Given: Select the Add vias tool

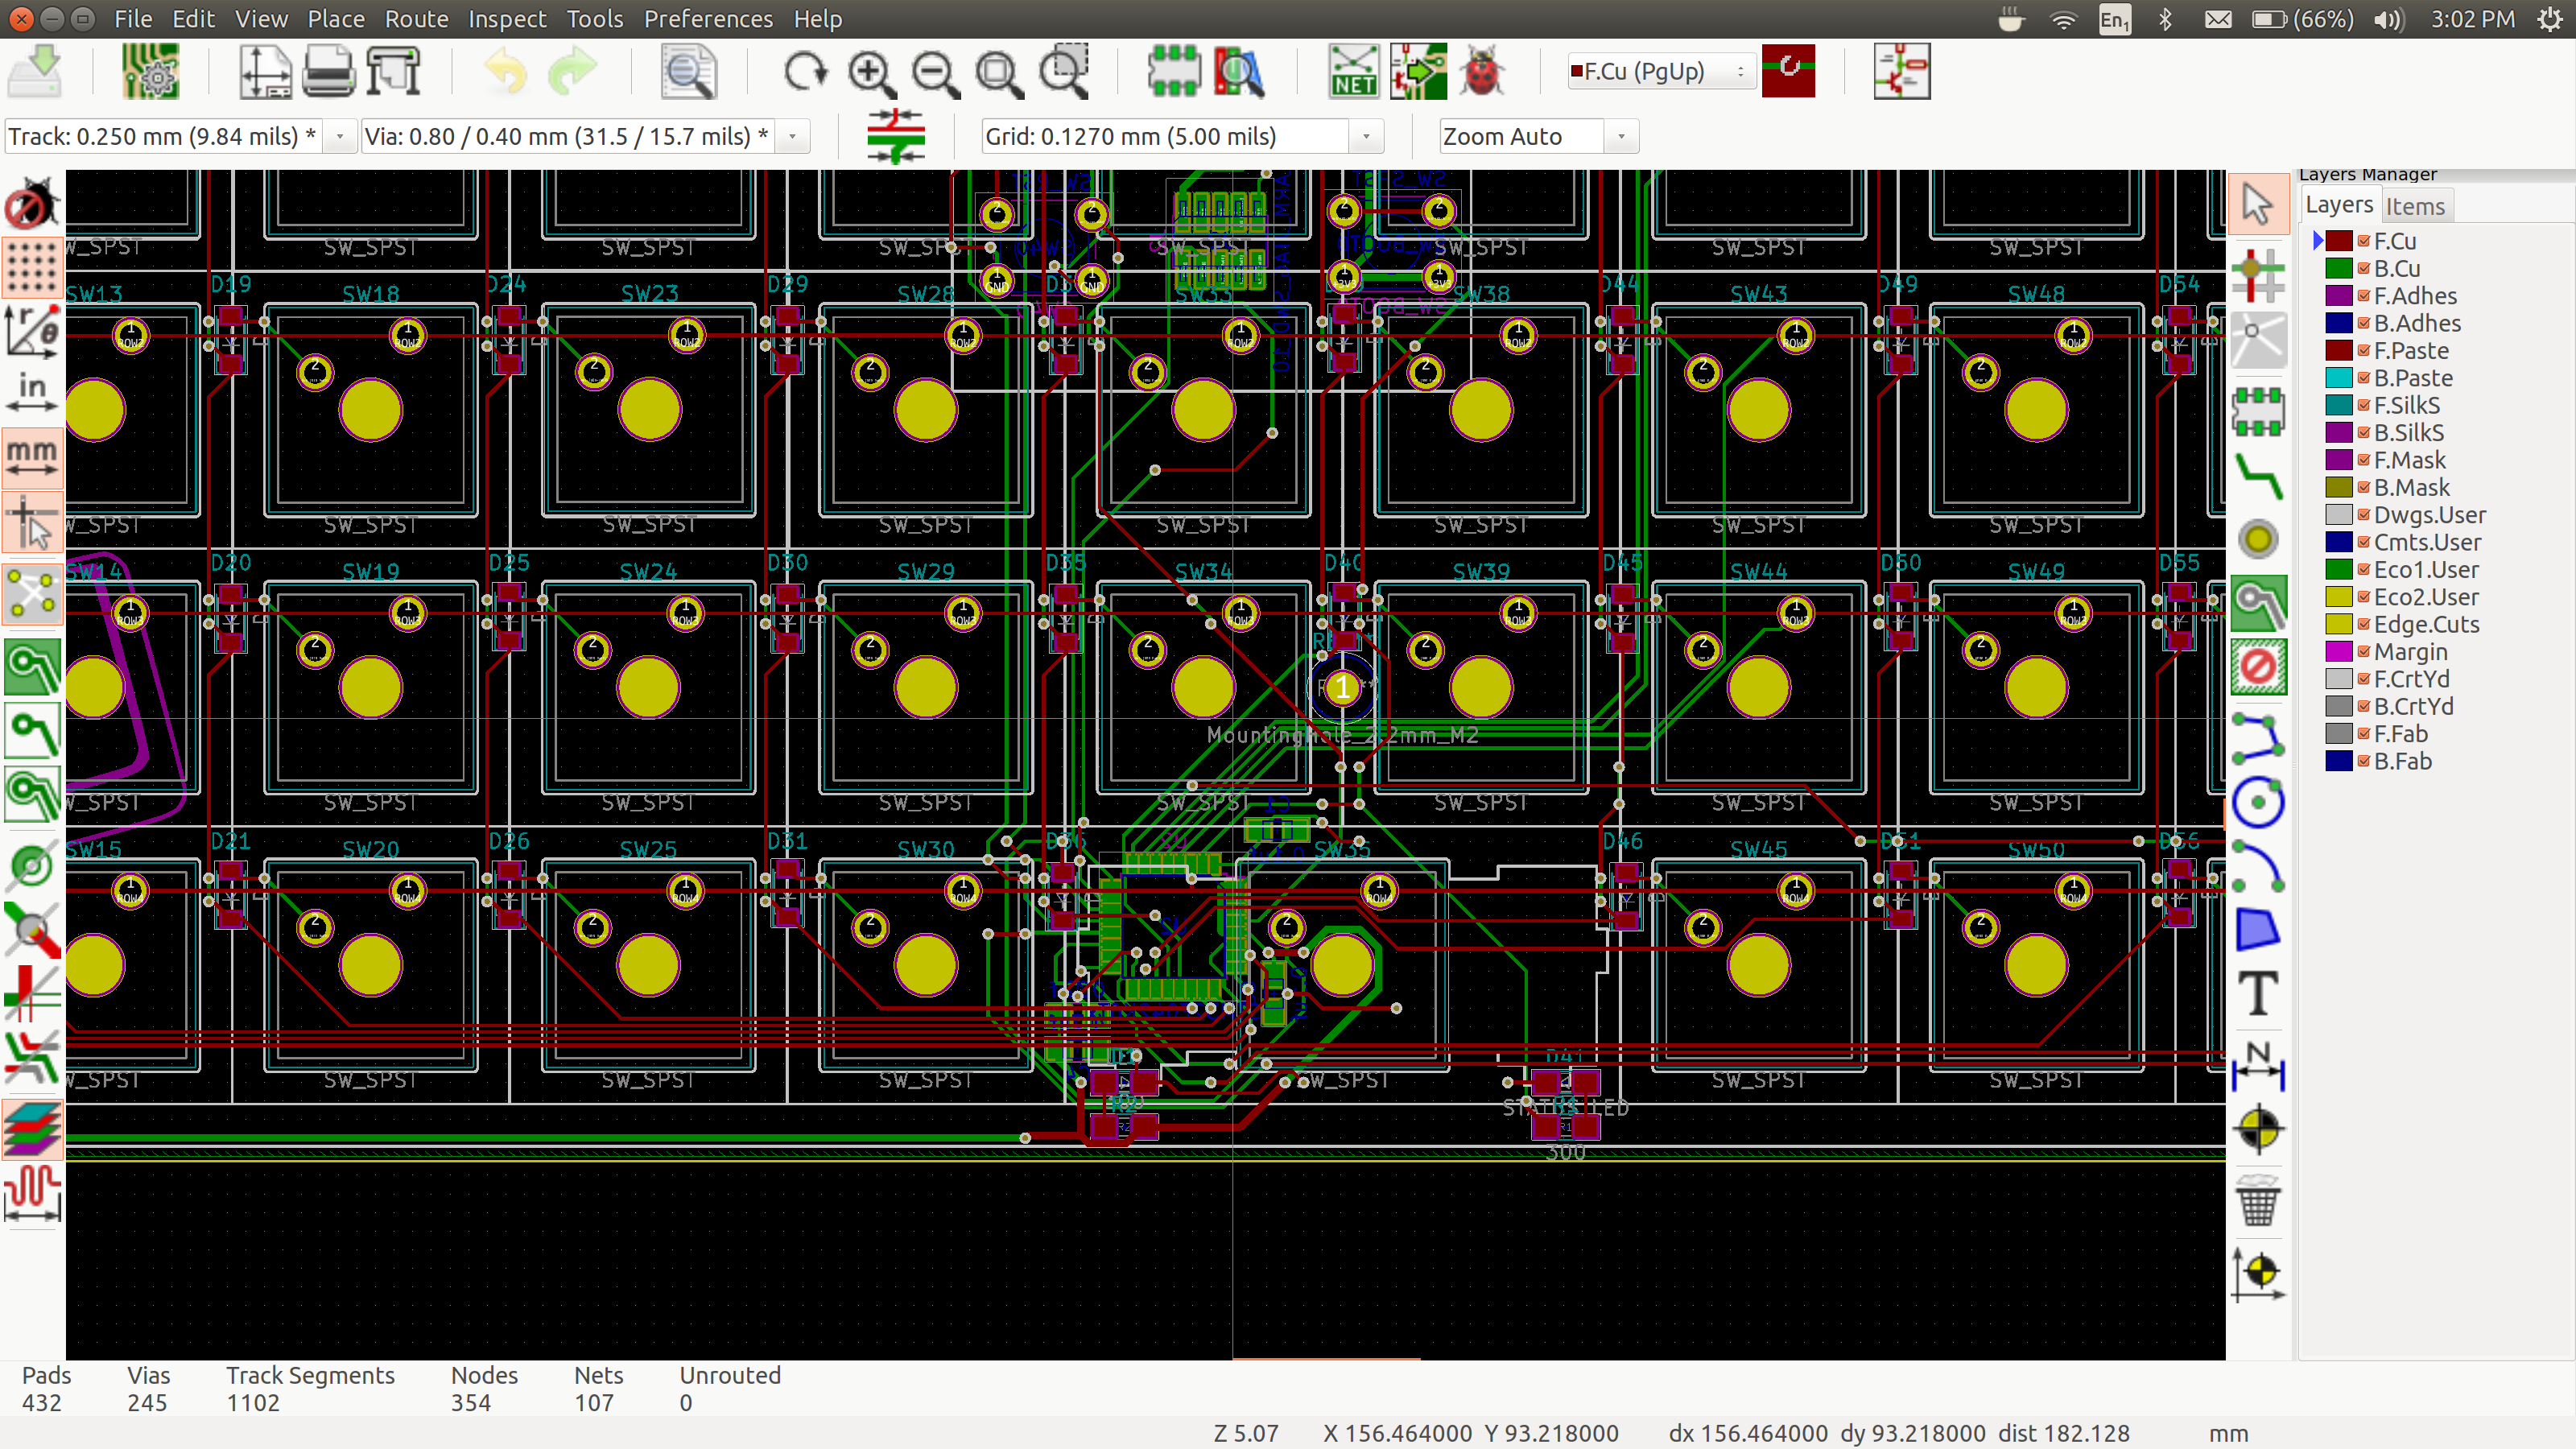Looking at the screenshot, I should tap(2258, 540).
